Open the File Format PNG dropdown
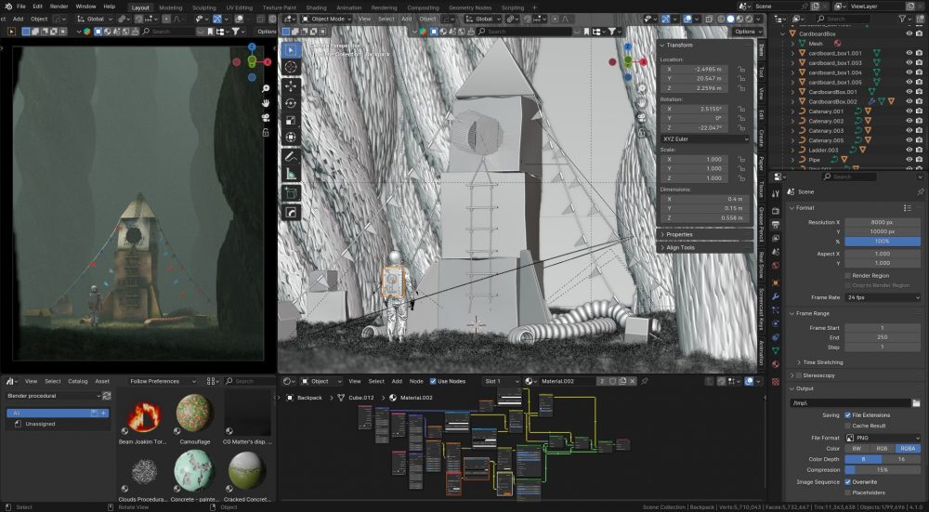This screenshot has height=512, width=929. [883, 438]
